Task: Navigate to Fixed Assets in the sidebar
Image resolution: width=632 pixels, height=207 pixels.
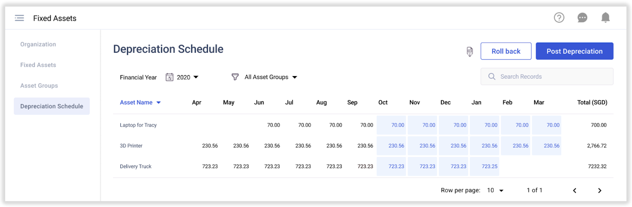Action: [38, 65]
